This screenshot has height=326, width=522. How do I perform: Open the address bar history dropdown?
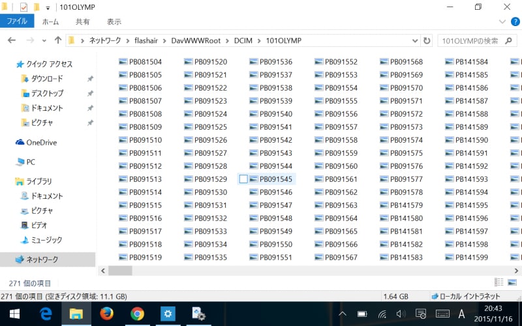click(416, 40)
